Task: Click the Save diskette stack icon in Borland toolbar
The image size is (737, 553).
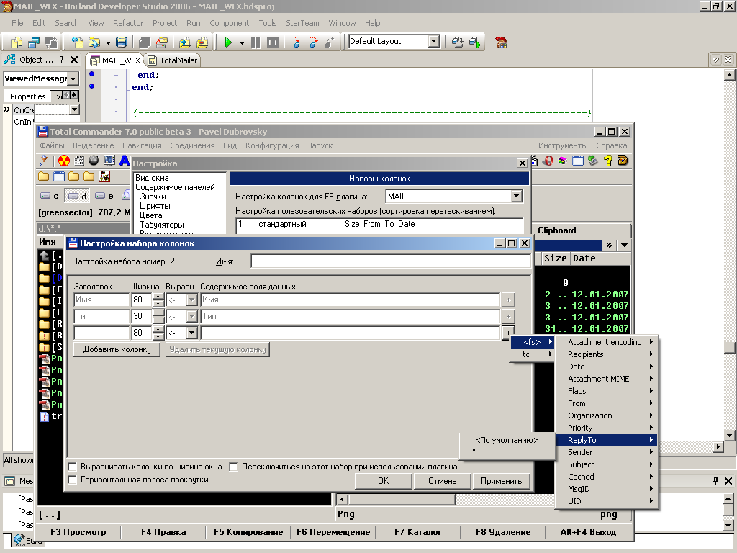Action: coord(122,42)
